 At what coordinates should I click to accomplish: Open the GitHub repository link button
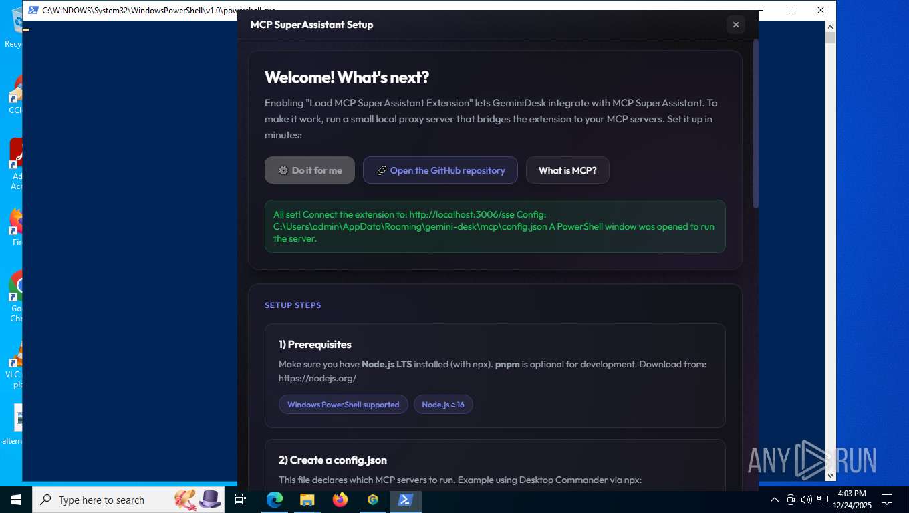(440, 170)
